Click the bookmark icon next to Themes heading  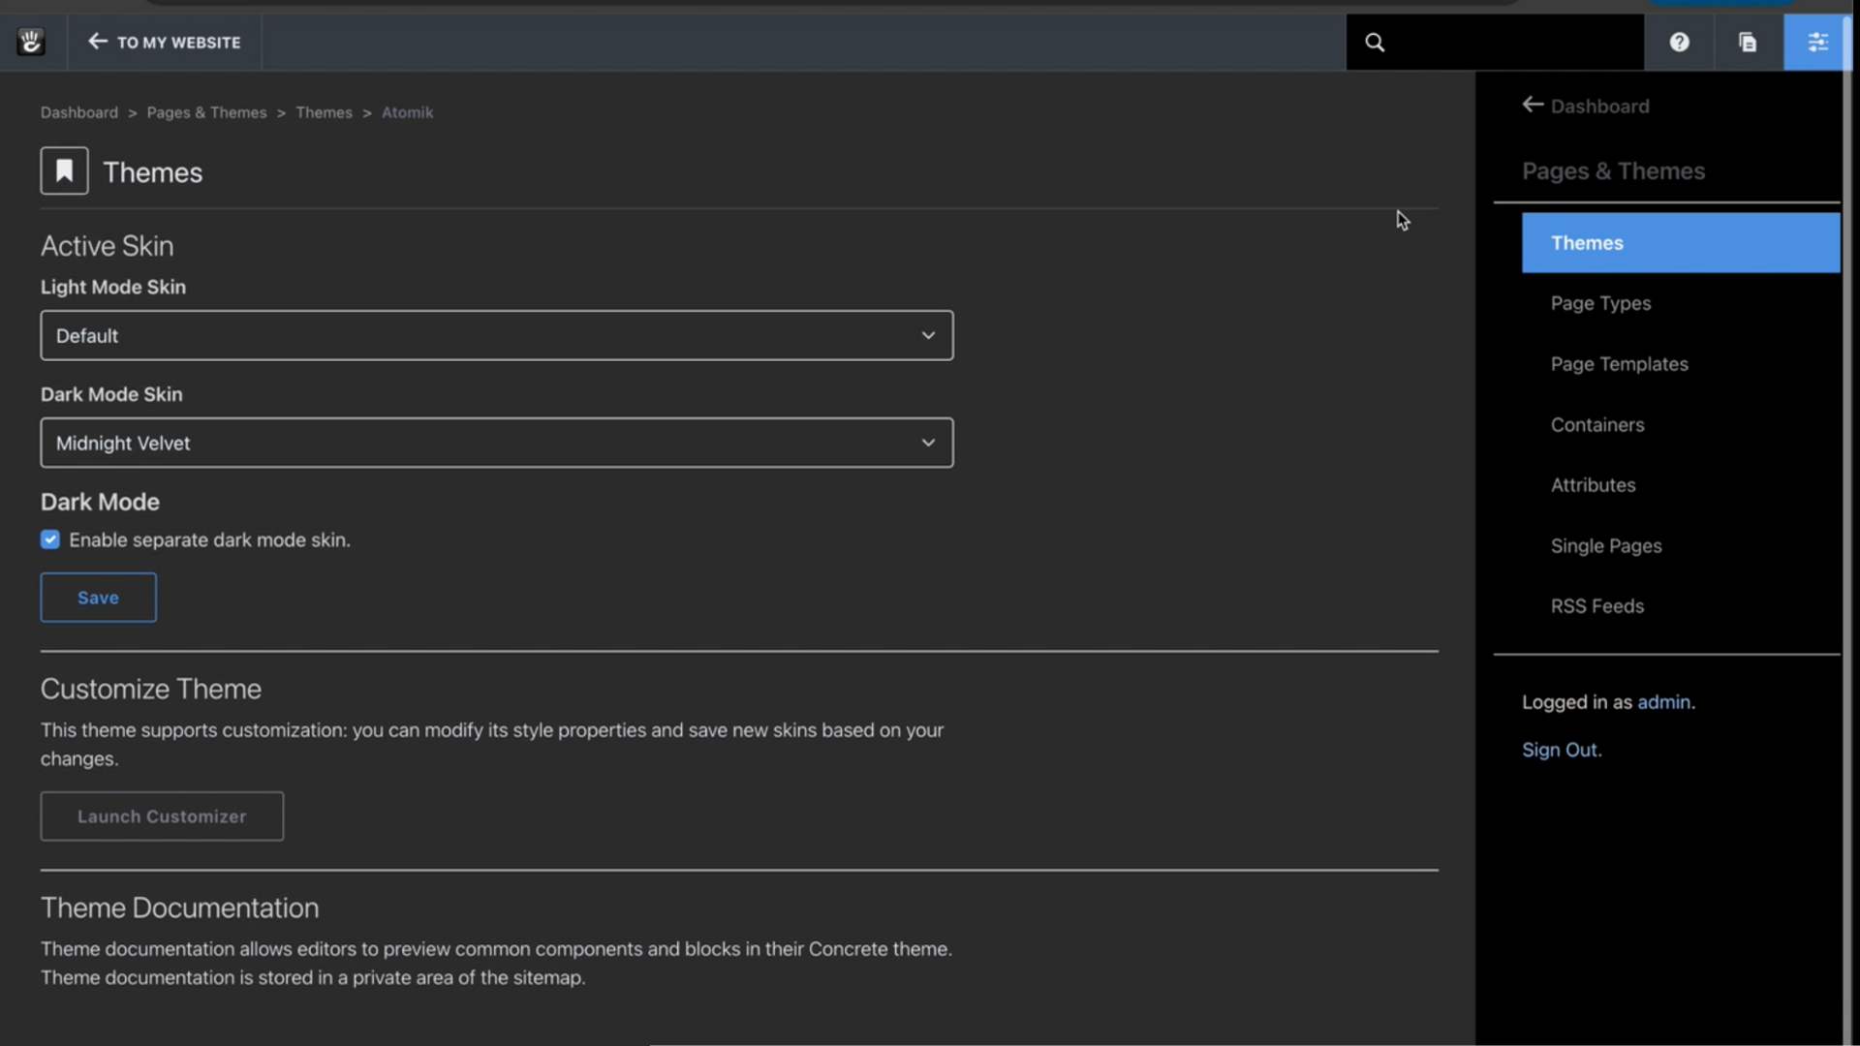pyautogui.click(x=64, y=169)
